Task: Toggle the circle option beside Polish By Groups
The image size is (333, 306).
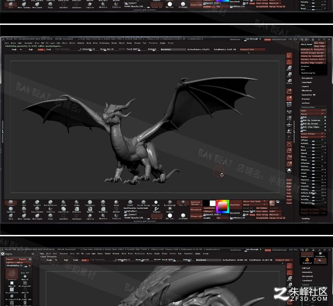Action: (325, 123)
